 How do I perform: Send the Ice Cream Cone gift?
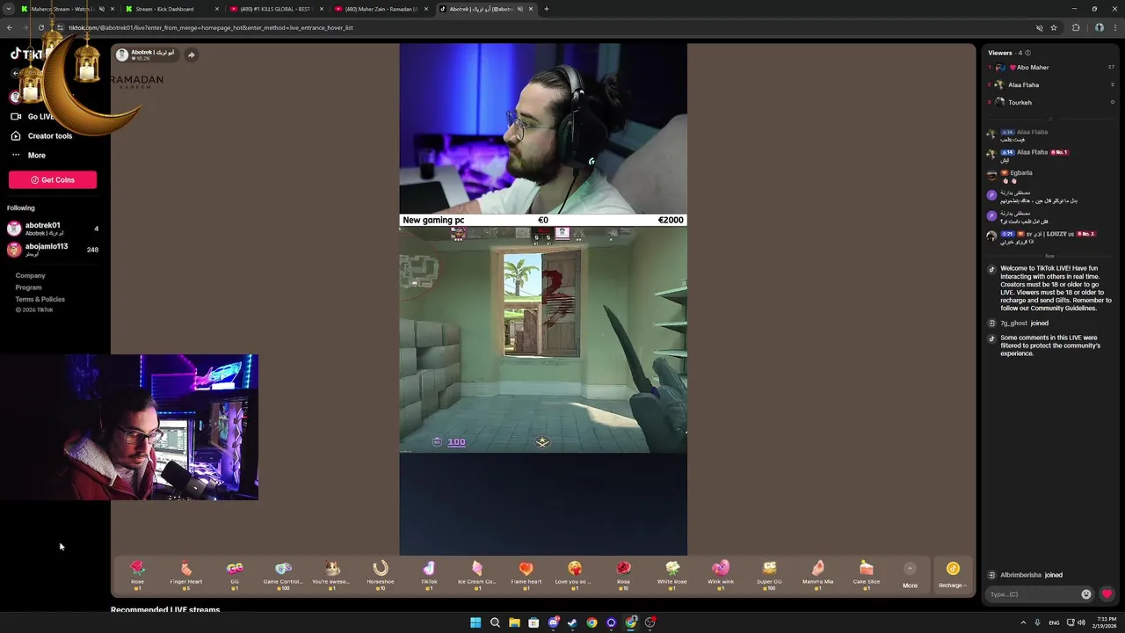point(477,574)
